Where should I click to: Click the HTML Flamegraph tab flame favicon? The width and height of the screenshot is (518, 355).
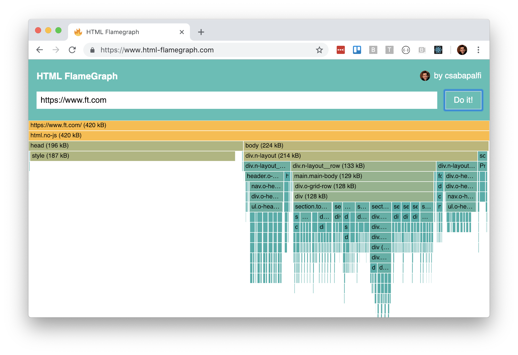click(x=78, y=32)
